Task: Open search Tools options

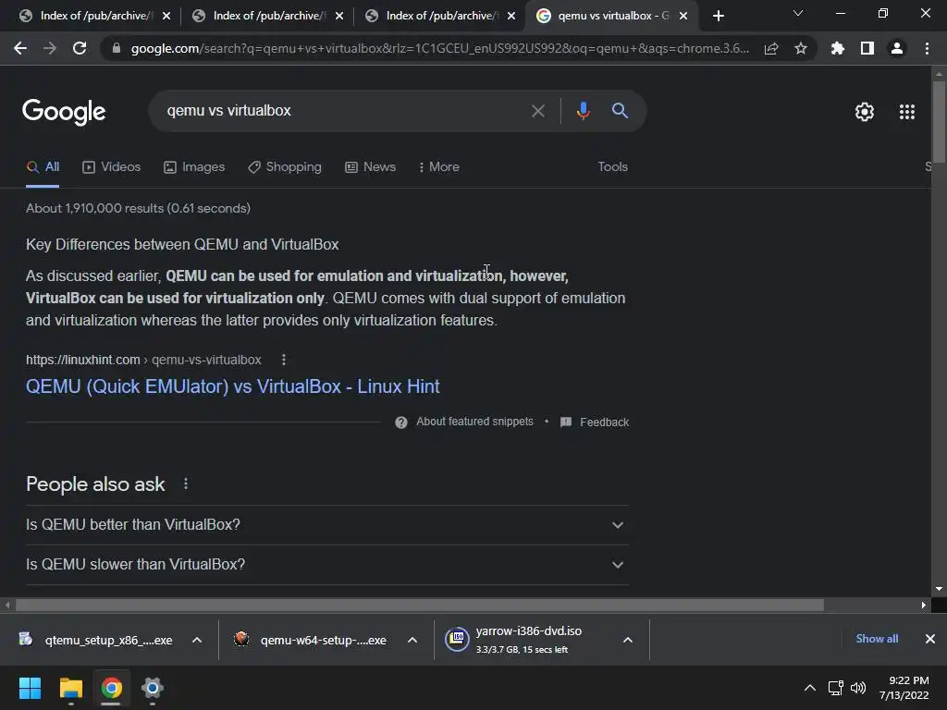Action: pos(612,167)
